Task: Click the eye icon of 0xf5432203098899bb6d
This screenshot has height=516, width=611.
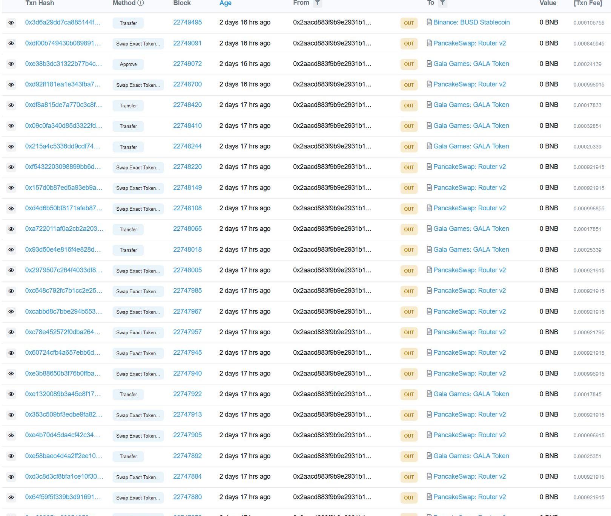Action: 11,167
